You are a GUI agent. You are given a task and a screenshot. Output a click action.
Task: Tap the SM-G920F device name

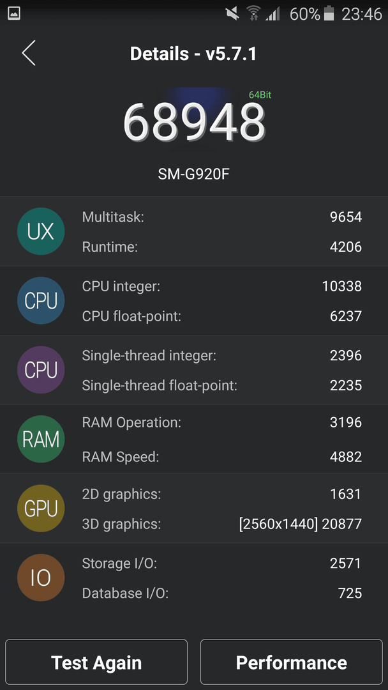pyautogui.click(x=194, y=174)
